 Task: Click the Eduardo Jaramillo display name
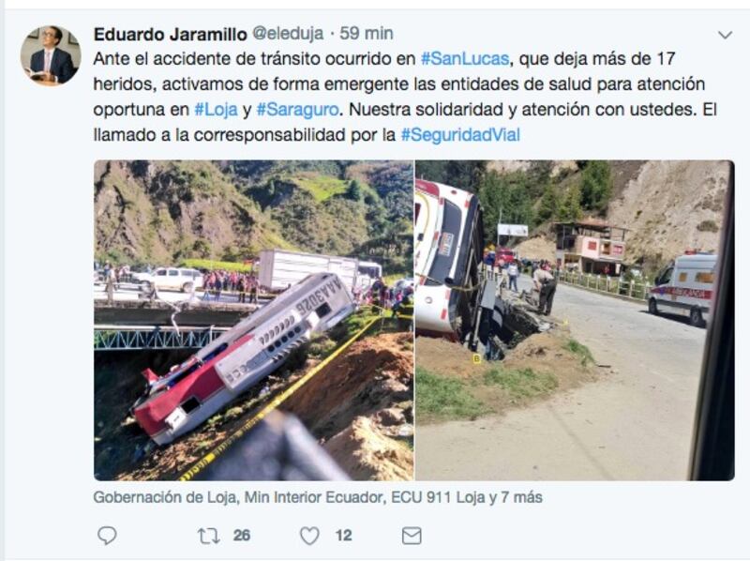[171, 34]
